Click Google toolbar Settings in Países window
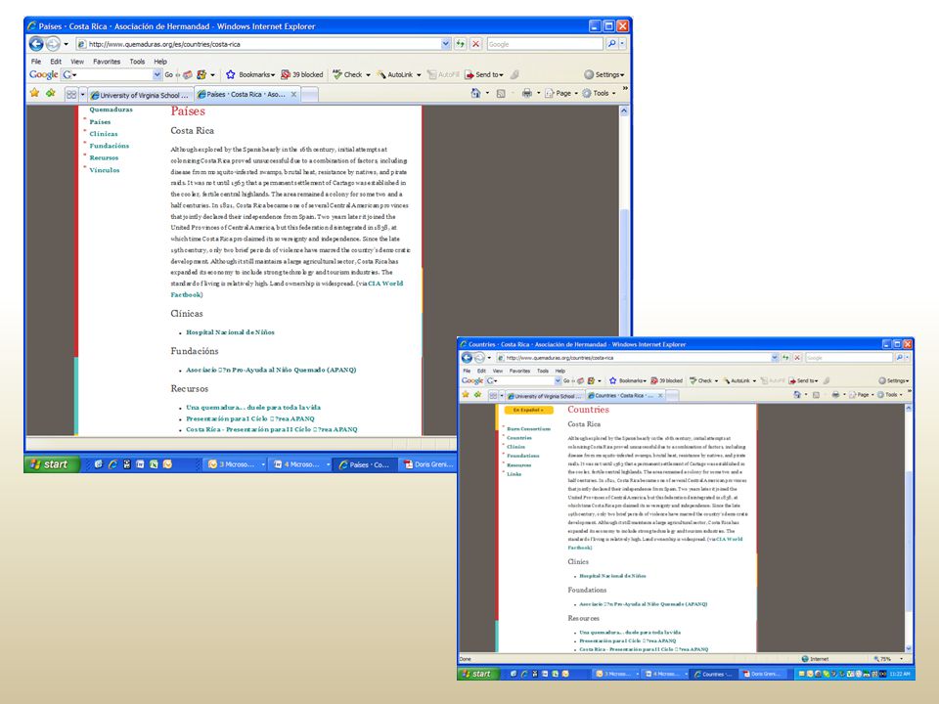Screen dimensions: 939x704 tap(604, 75)
